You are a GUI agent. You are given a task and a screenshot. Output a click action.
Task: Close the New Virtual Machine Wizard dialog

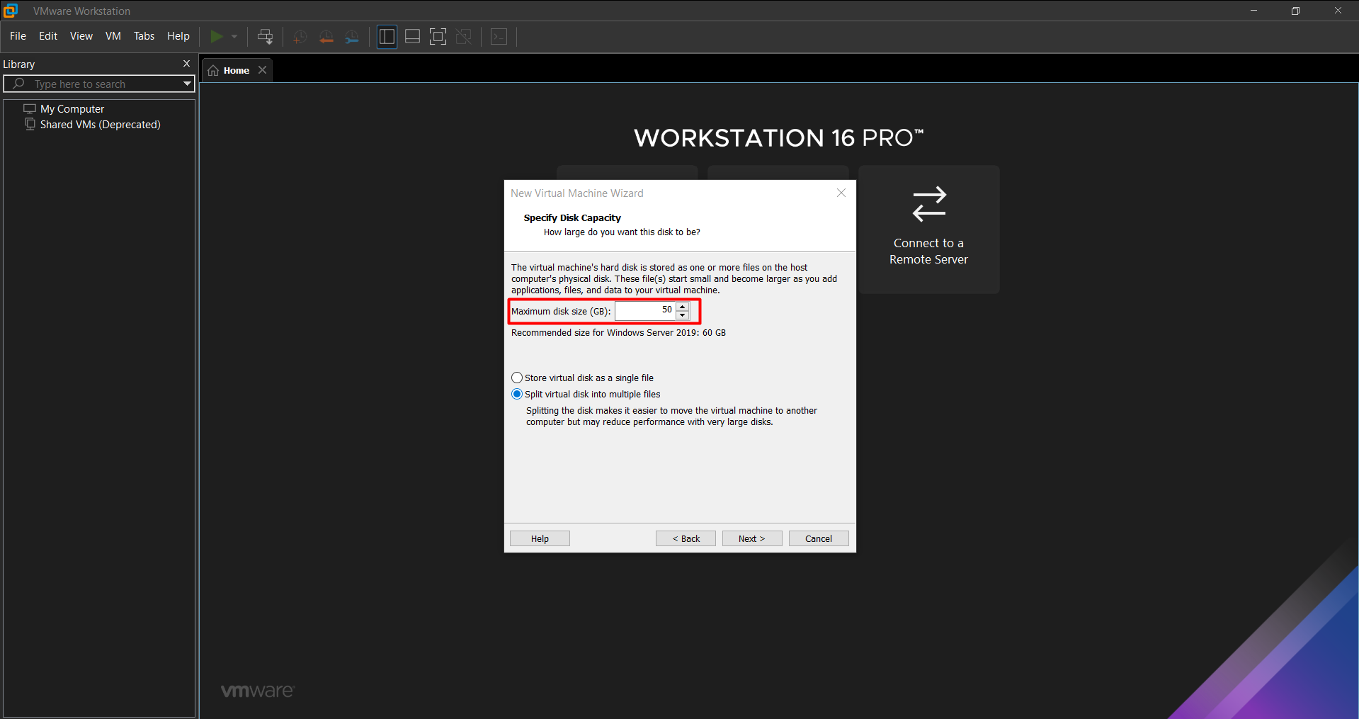pos(841,193)
